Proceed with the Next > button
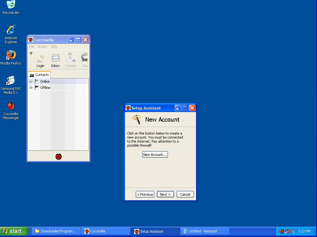Screen dimensions: 317x237 click(x=165, y=194)
